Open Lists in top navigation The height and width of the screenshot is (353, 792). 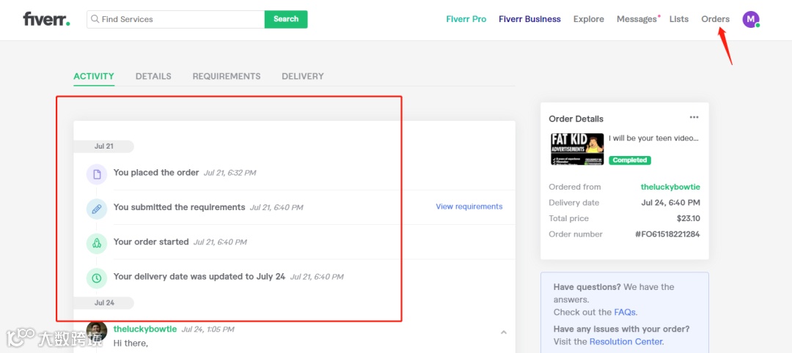[x=679, y=19]
